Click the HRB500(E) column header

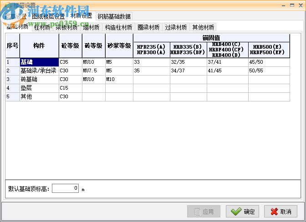269,50
